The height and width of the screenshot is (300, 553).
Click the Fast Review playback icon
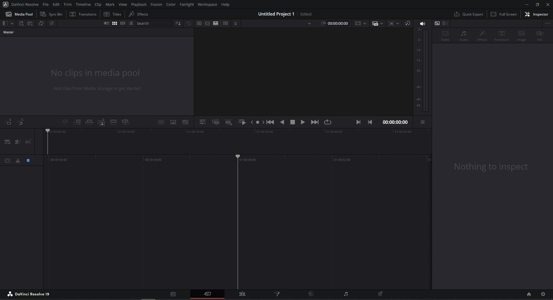pyautogui.click(x=242, y=122)
